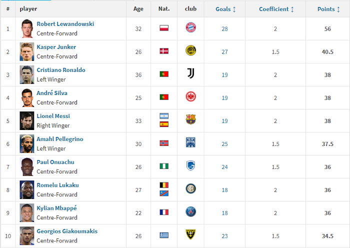The height and width of the screenshot is (248, 350).
Task: Click the Inter Milan club crest
Action: (190, 189)
